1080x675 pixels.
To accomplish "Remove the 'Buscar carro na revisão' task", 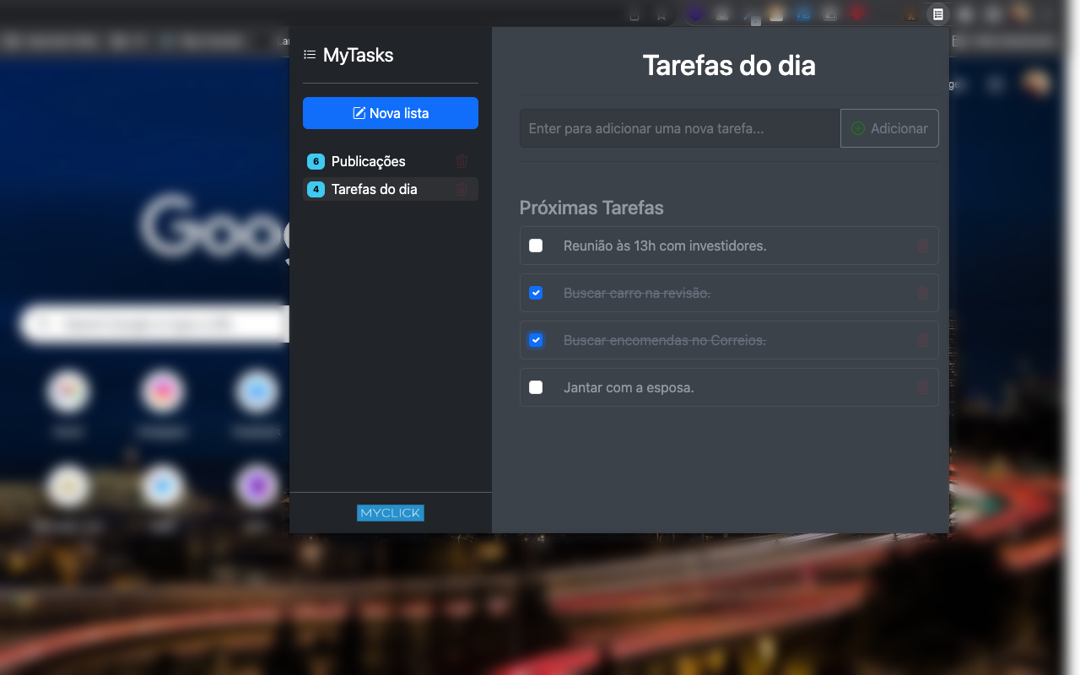I will tap(923, 293).
